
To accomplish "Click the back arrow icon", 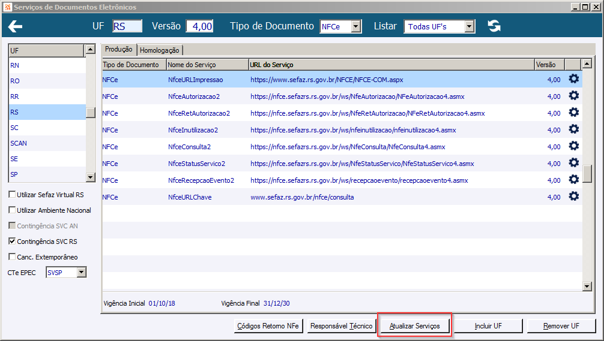I will tap(15, 26).
